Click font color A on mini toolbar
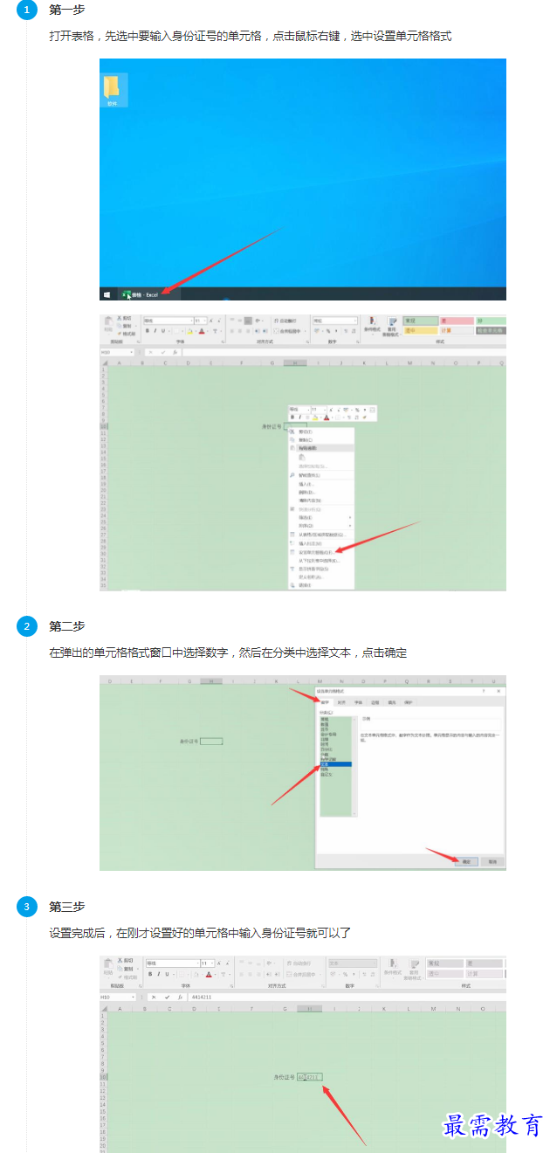The image size is (550, 1153). (326, 418)
